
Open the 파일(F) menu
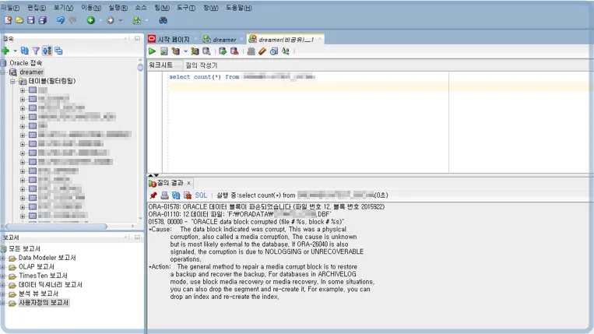[x=10, y=8]
